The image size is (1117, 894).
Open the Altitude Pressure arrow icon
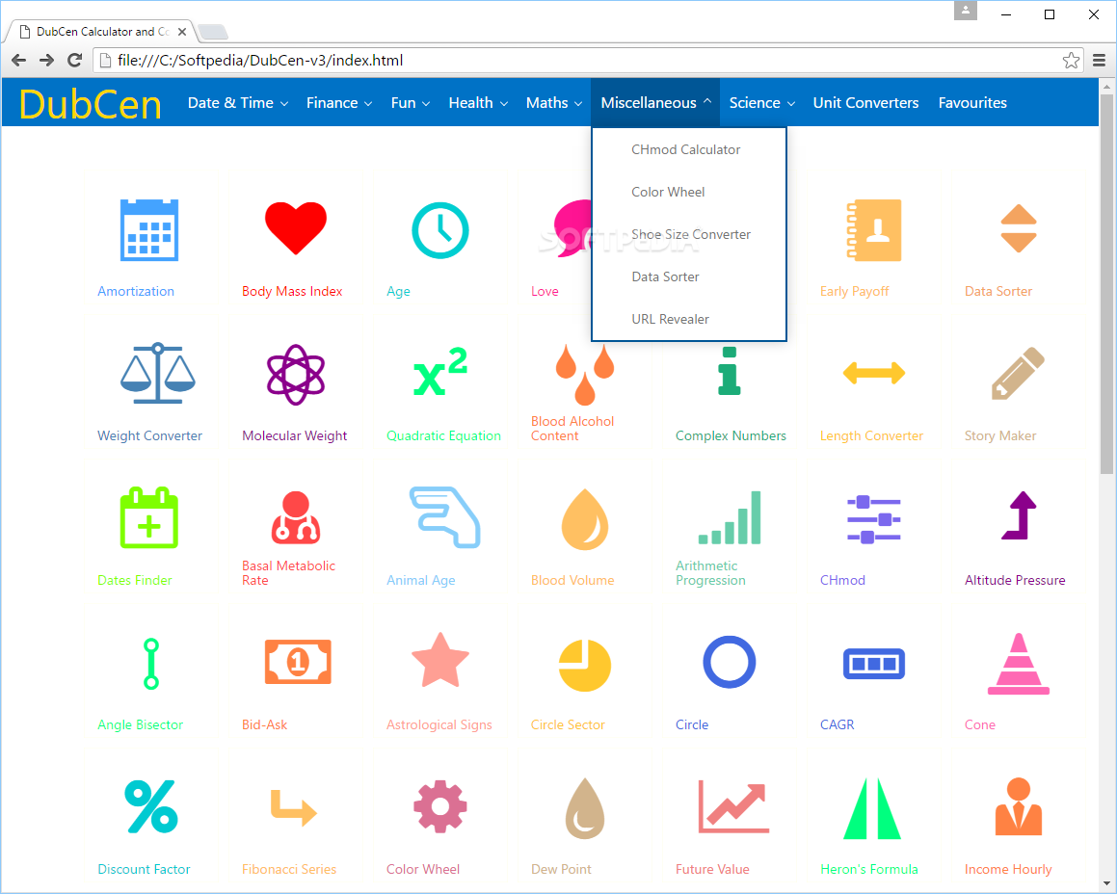pos(1019,515)
